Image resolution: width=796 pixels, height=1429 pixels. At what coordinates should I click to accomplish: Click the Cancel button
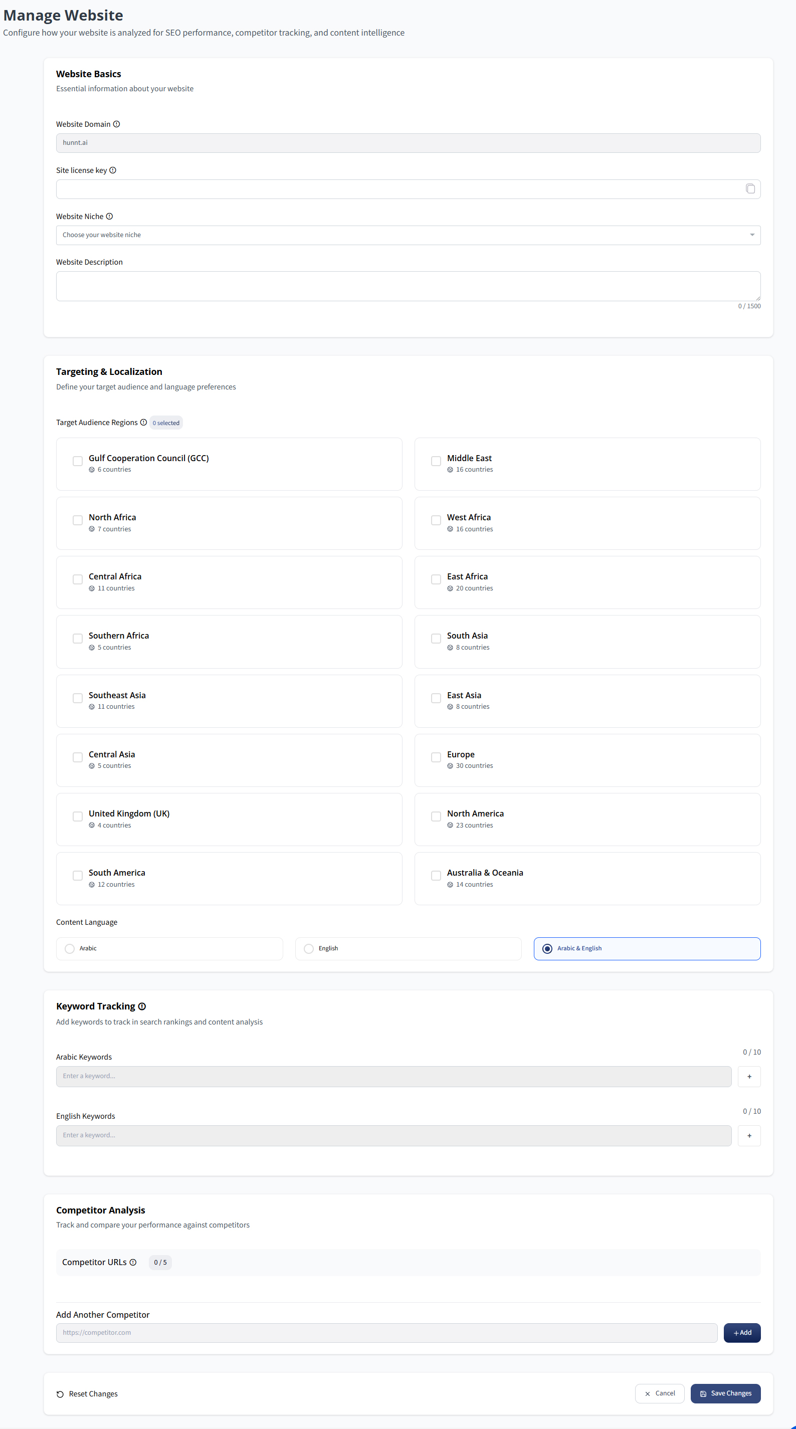[x=659, y=1393]
